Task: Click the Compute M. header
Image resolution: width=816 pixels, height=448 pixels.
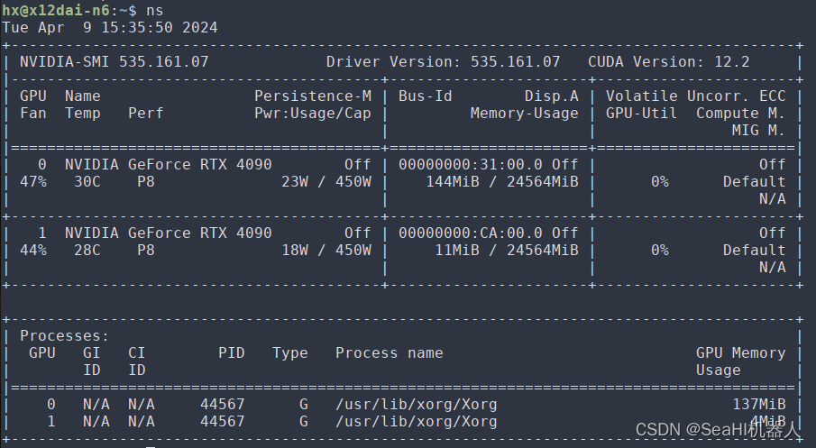Action: [x=740, y=114]
